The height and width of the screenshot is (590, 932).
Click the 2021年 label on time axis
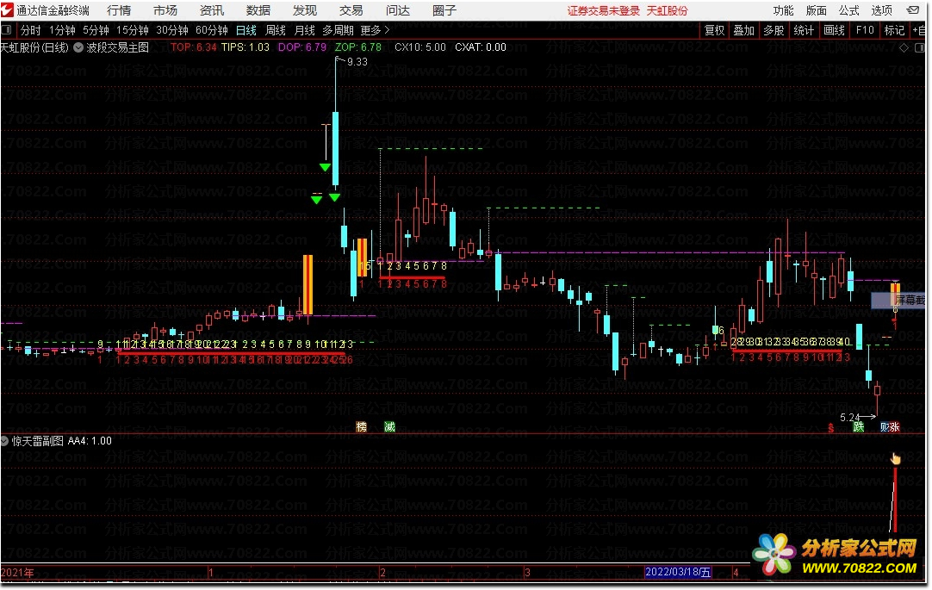(x=17, y=573)
